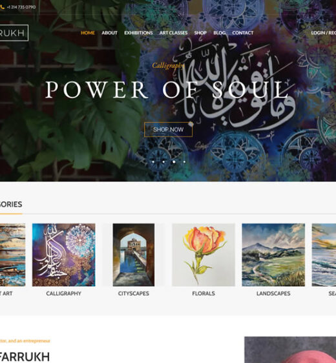Open the Florals rose painting thumbnail
The image size is (336, 363).
click(x=204, y=254)
